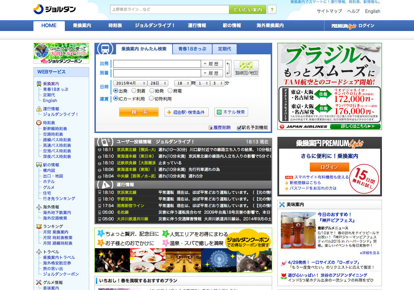Click the fork and knife icon beside グルメ情報
The image size is (414, 290).
tap(39, 282)
